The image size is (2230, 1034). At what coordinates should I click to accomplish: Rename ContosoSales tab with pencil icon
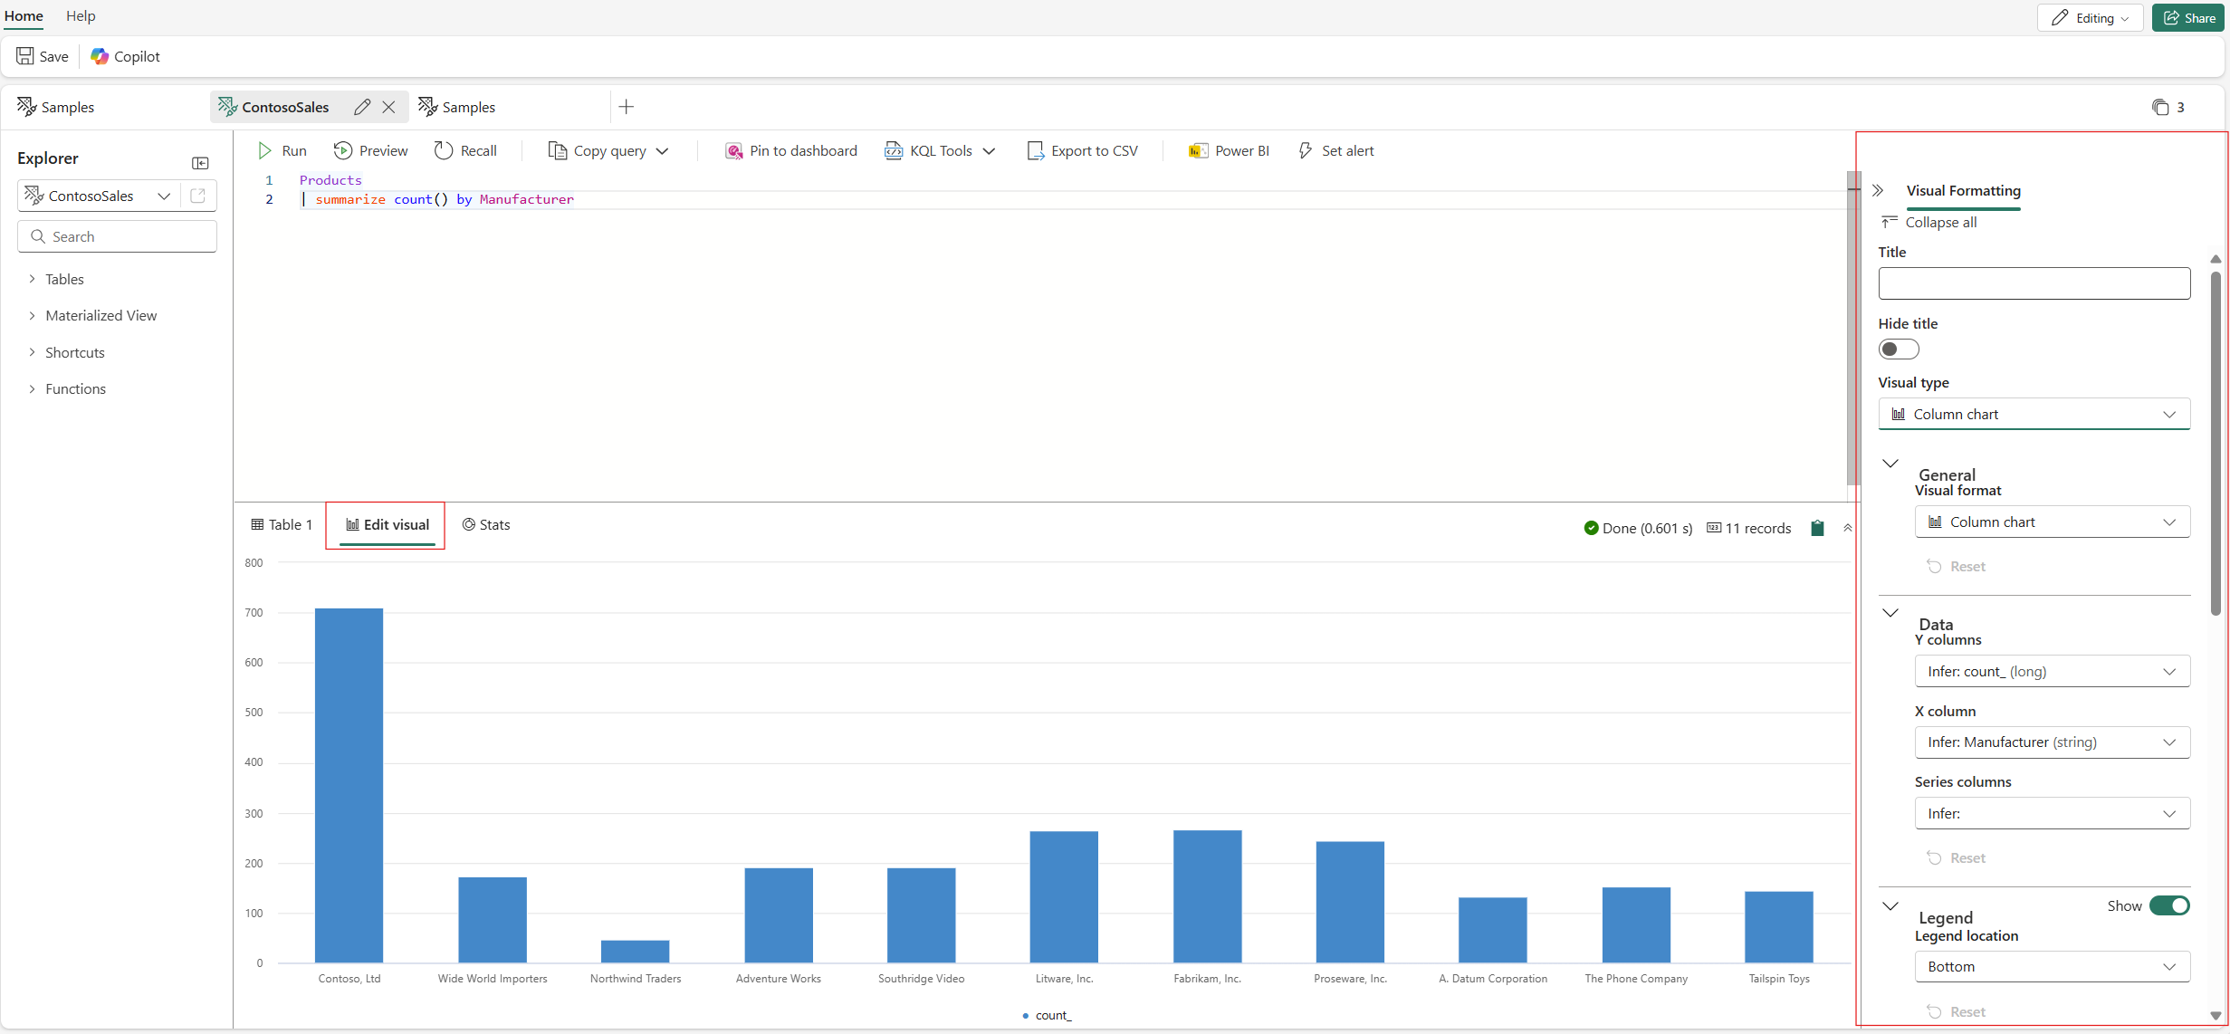(x=362, y=107)
